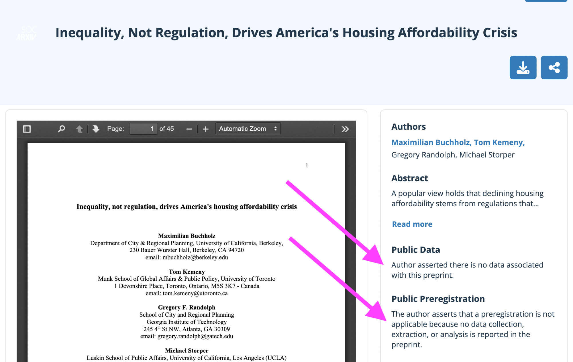The height and width of the screenshot is (362, 573).
Task: Go to previous page arrow
Action: point(79,129)
